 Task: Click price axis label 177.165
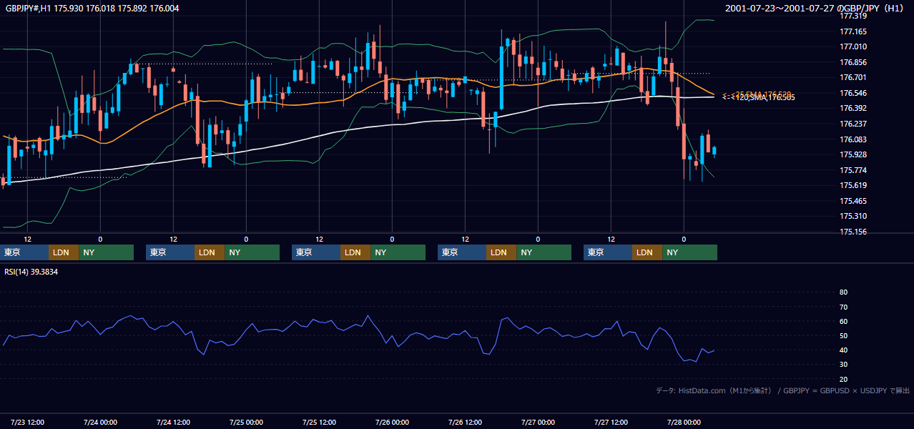(x=853, y=31)
